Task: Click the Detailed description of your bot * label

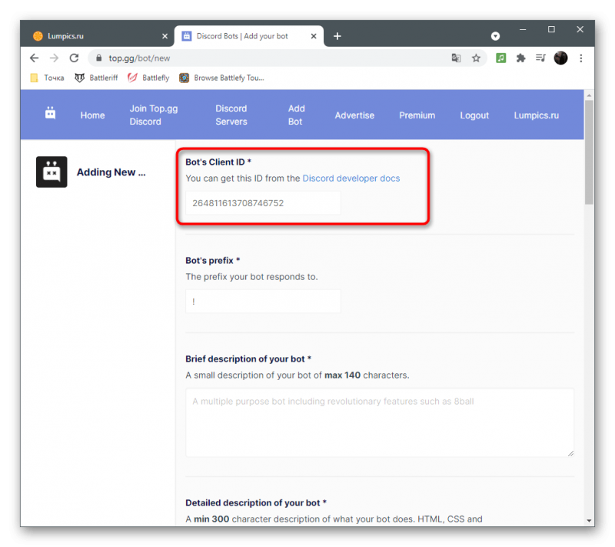Action: [256, 502]
